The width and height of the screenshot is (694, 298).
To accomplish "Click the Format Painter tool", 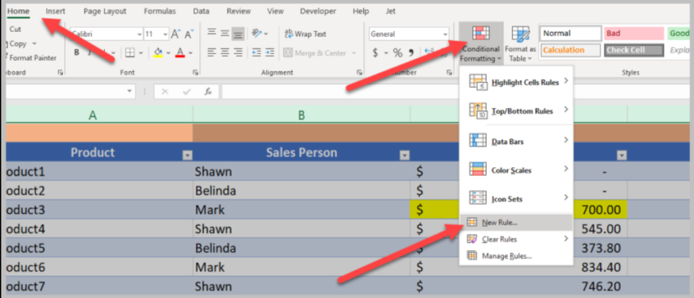I will point(32,58).
